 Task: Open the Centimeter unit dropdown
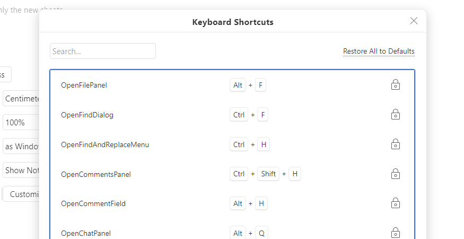pos(21,98)
